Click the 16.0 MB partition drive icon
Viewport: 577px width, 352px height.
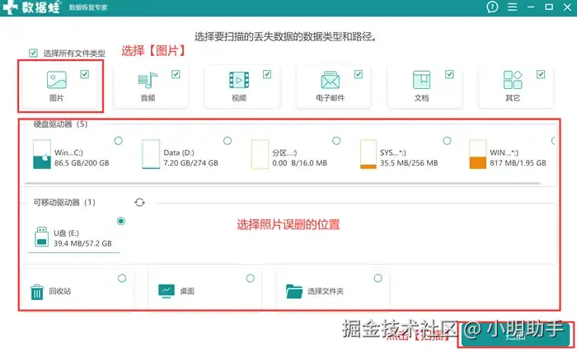(260, 154)
